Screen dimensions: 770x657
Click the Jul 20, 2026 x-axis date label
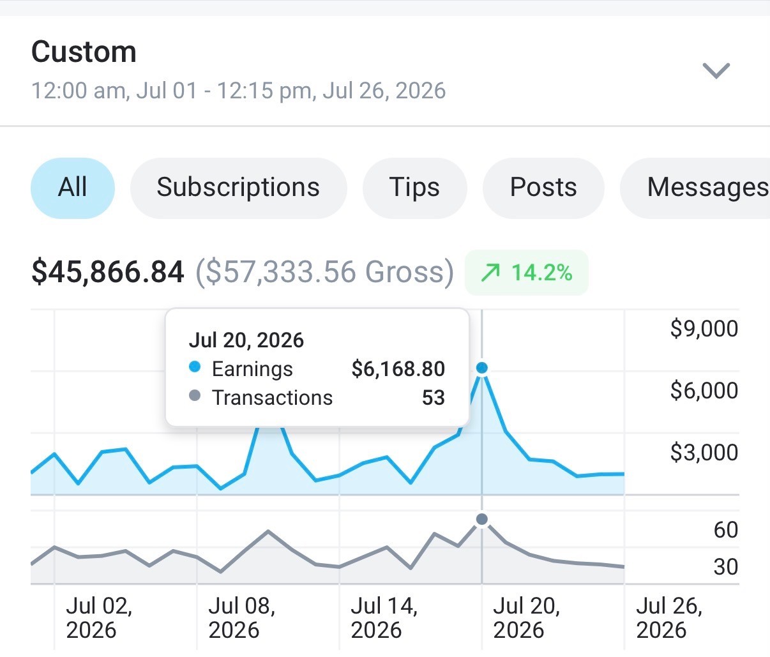[x=527, y=618]
